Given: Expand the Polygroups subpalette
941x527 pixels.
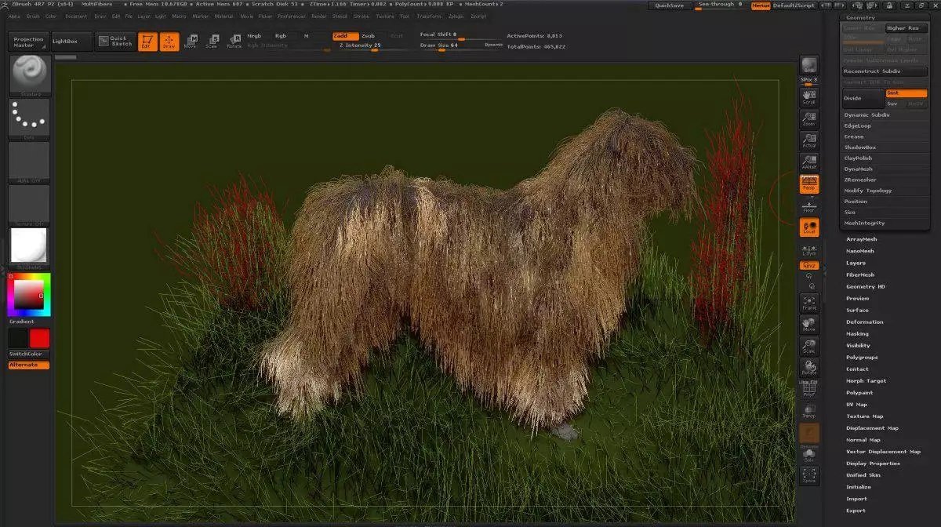Looking at the screenshot, I should (862, 358).
